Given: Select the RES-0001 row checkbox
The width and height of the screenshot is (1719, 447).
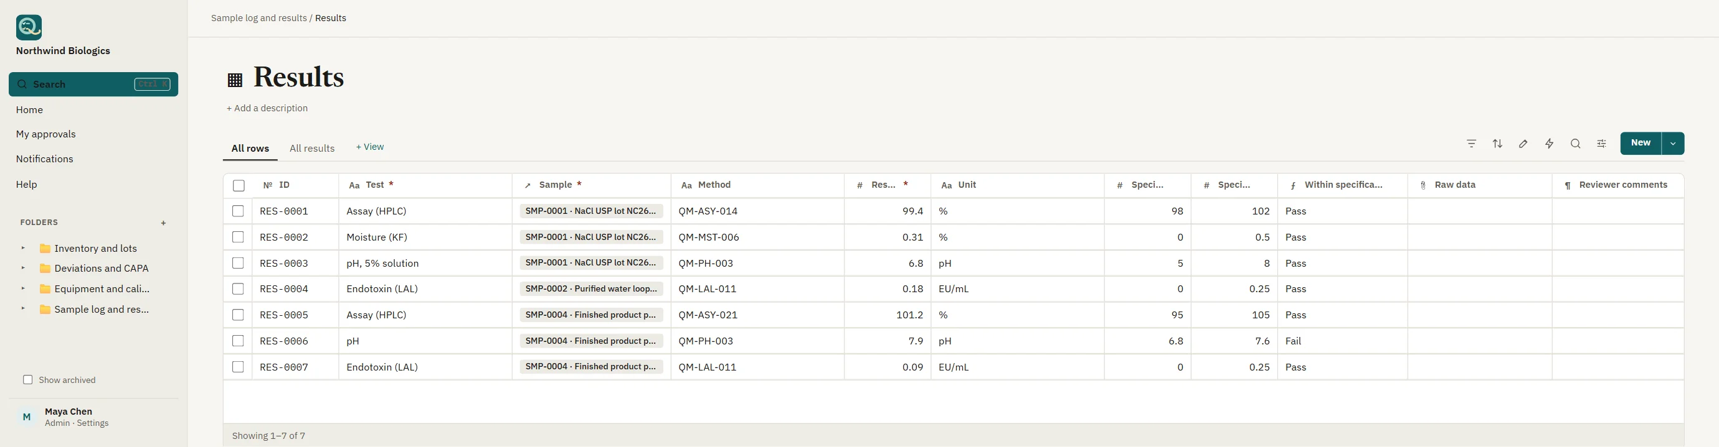Looking at the screenshot, I should click(237, 211).
